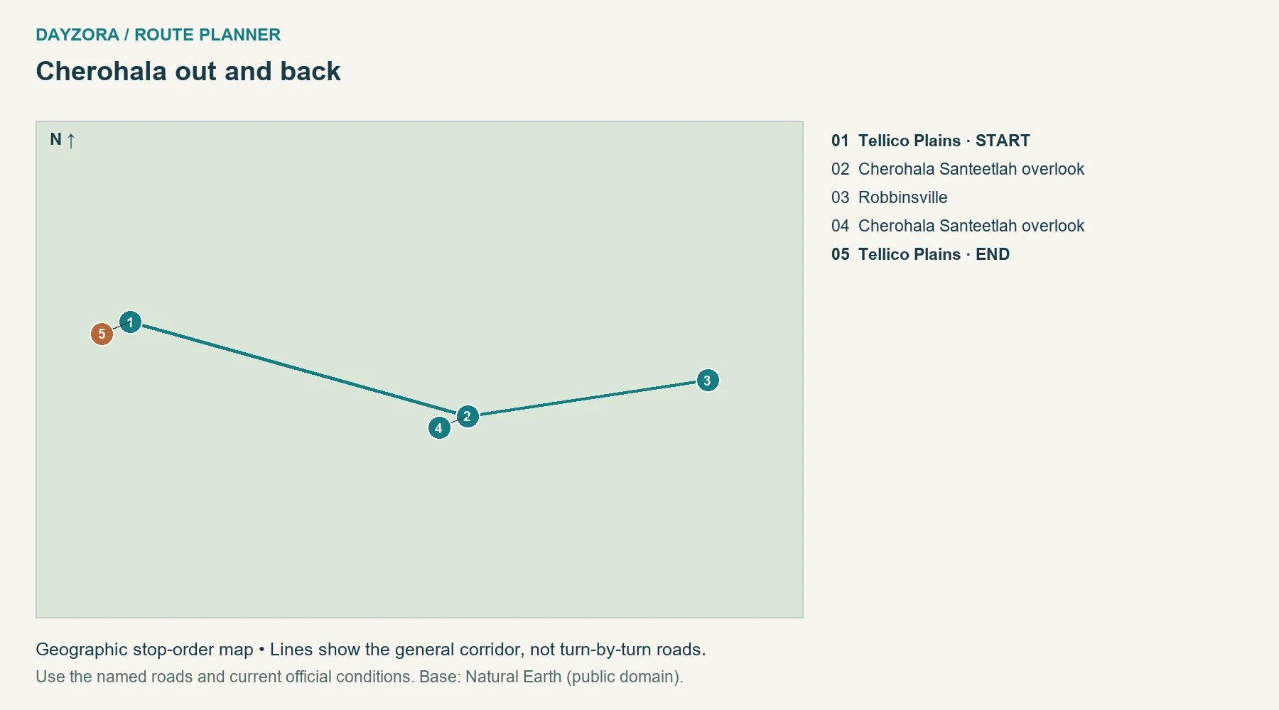Select map marker 4 on the map
Viewport: 1279px width, 710px height.
[439, 428]
